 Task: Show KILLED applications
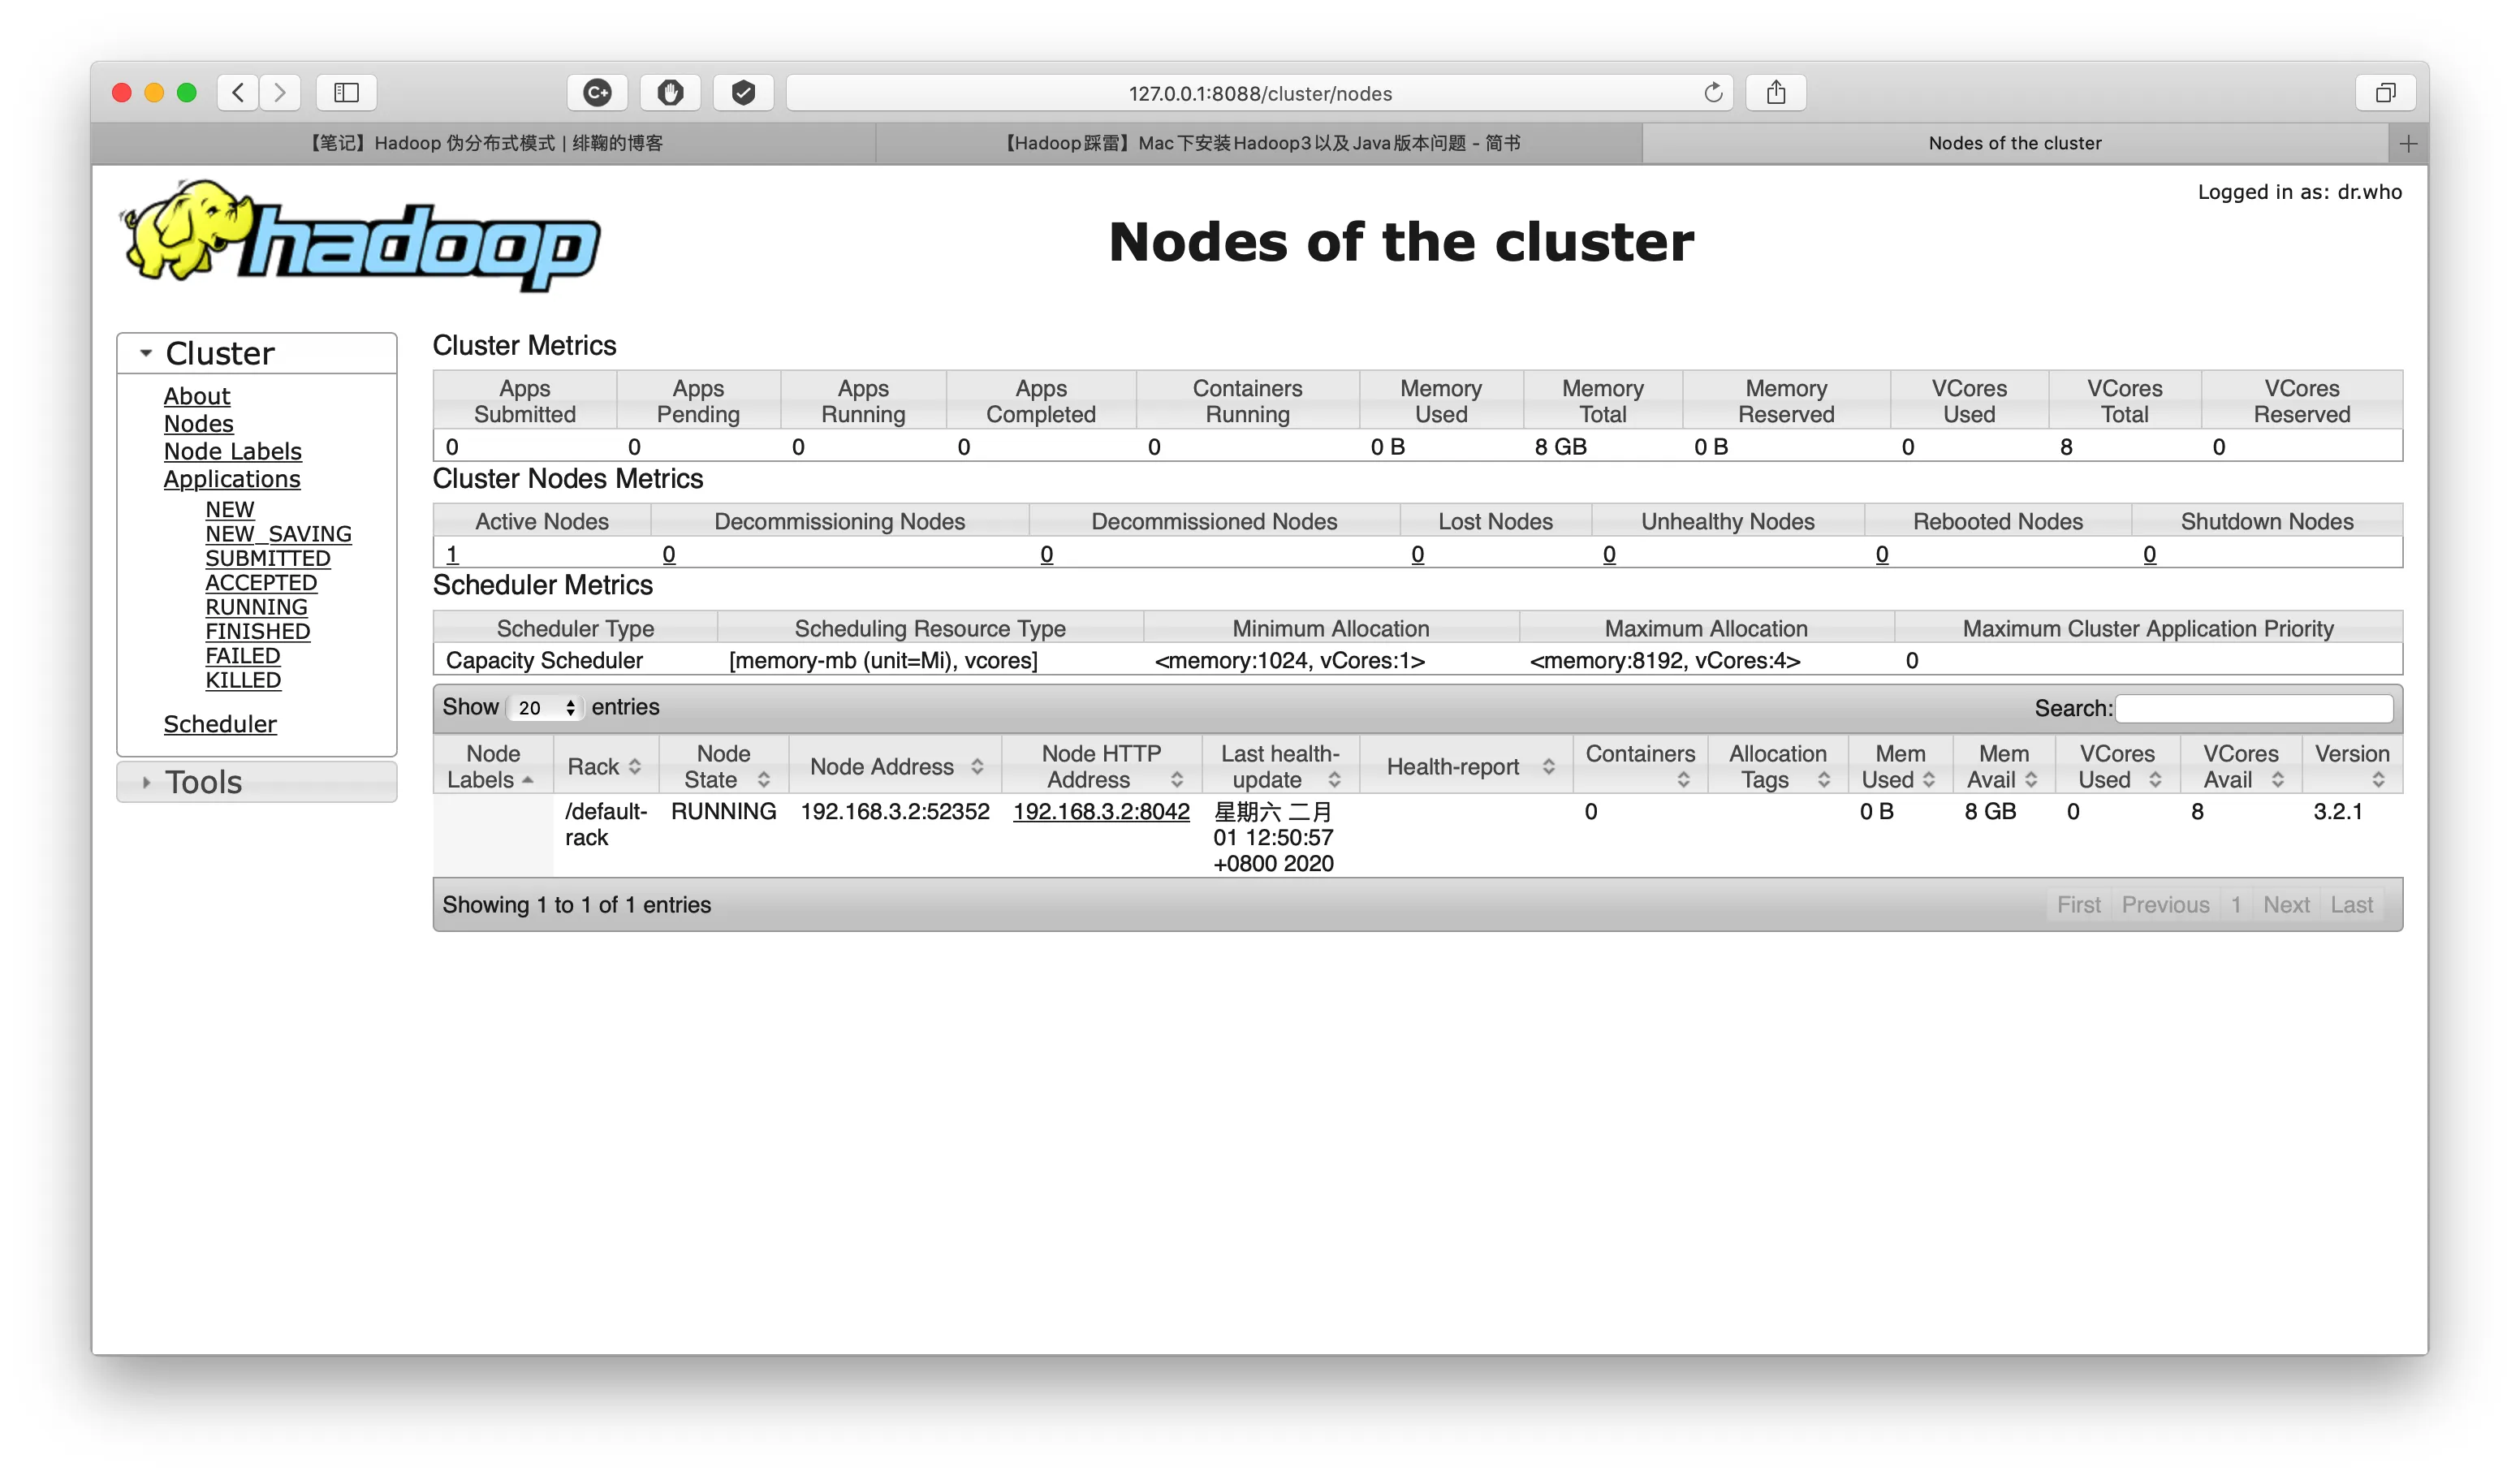pyautogui.click(x=243, y=680)
